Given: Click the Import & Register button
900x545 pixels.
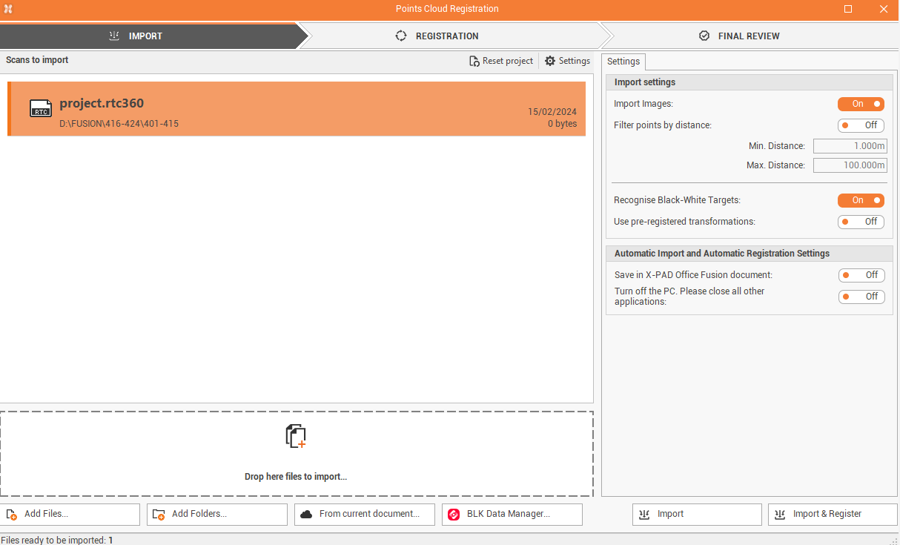Looking at the screenshot, I should [833, 514].
